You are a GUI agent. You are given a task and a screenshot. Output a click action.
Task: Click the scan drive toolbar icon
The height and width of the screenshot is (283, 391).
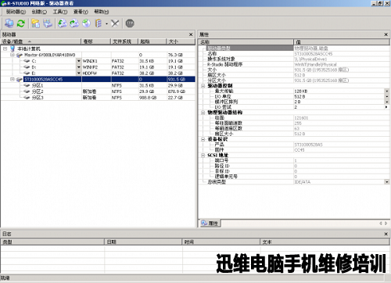[x=48, y=23]
